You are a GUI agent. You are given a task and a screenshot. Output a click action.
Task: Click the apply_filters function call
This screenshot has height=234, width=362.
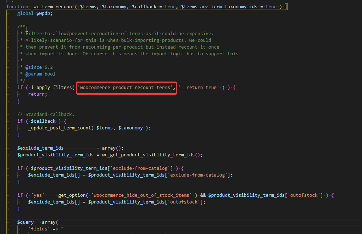click(x=54, y=88)
